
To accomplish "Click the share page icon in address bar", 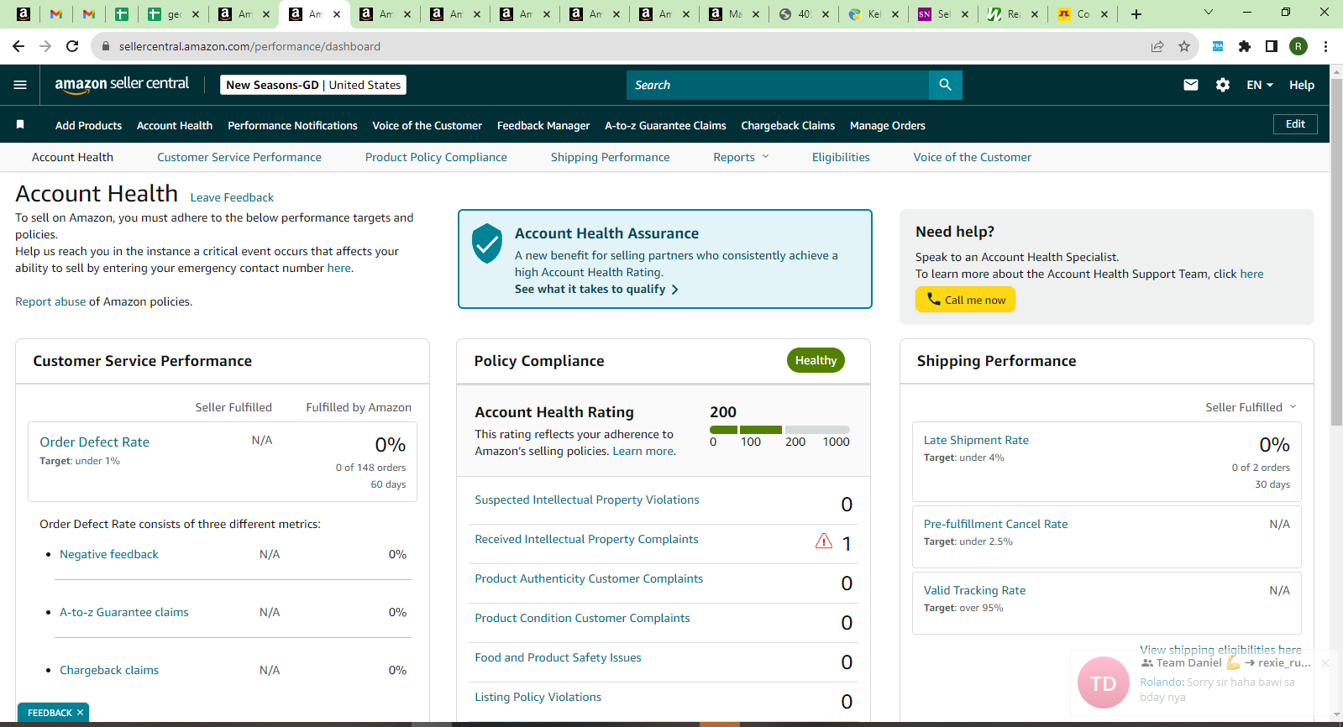I will (x=1157, y=46).
